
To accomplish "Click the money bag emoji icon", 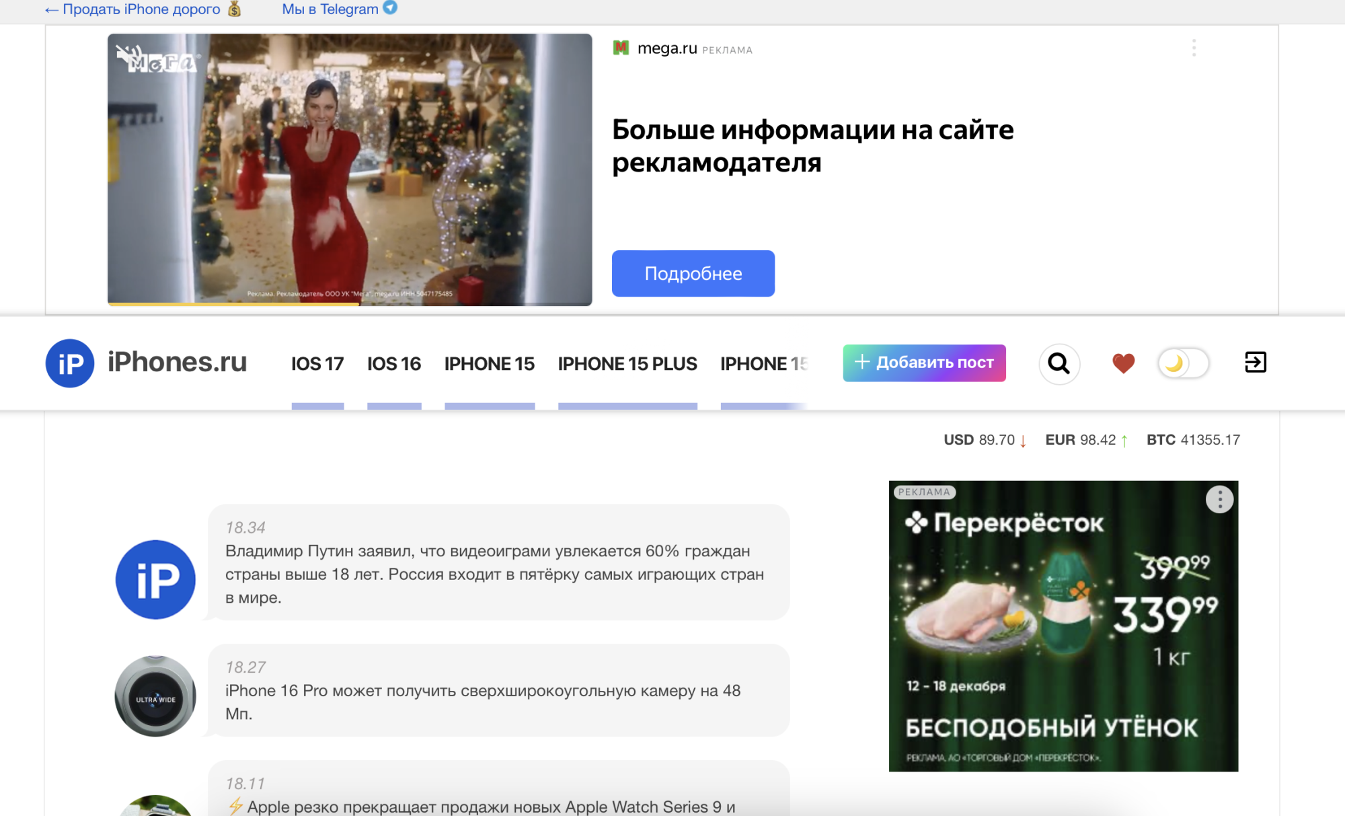I will pos(233,9).
